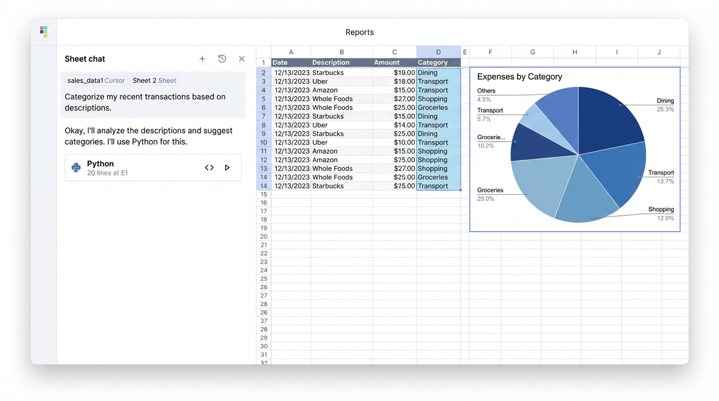Select column B header
Image resolution: width=719 pixels, height=401 pixels.
click(342, 52)
